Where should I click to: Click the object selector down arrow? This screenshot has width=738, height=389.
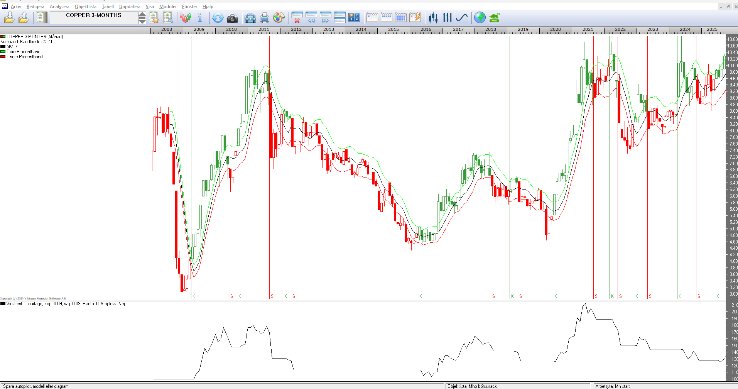(142, 21)
